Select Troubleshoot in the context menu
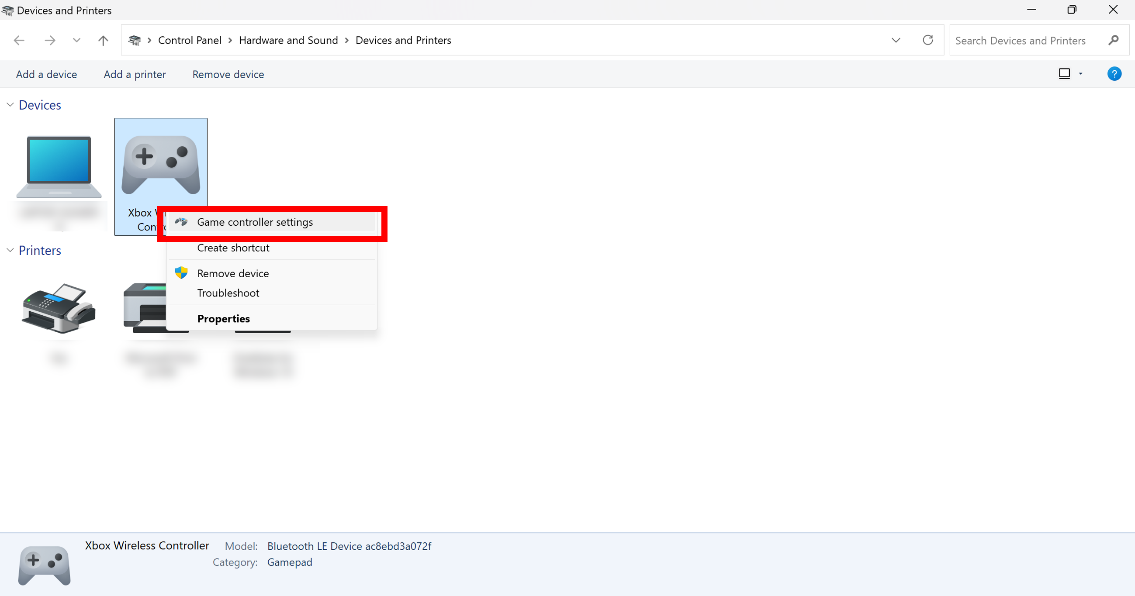This screenshot has height=596, width=1135. click(228, 293)
